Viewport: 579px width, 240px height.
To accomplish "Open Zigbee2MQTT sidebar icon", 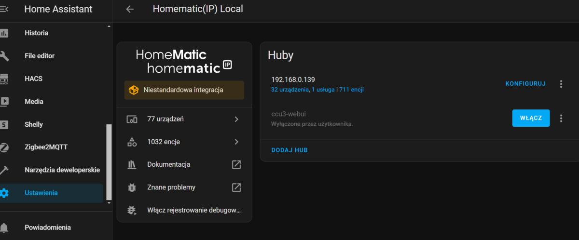I will pyautogui.click(x=4, y=147).
